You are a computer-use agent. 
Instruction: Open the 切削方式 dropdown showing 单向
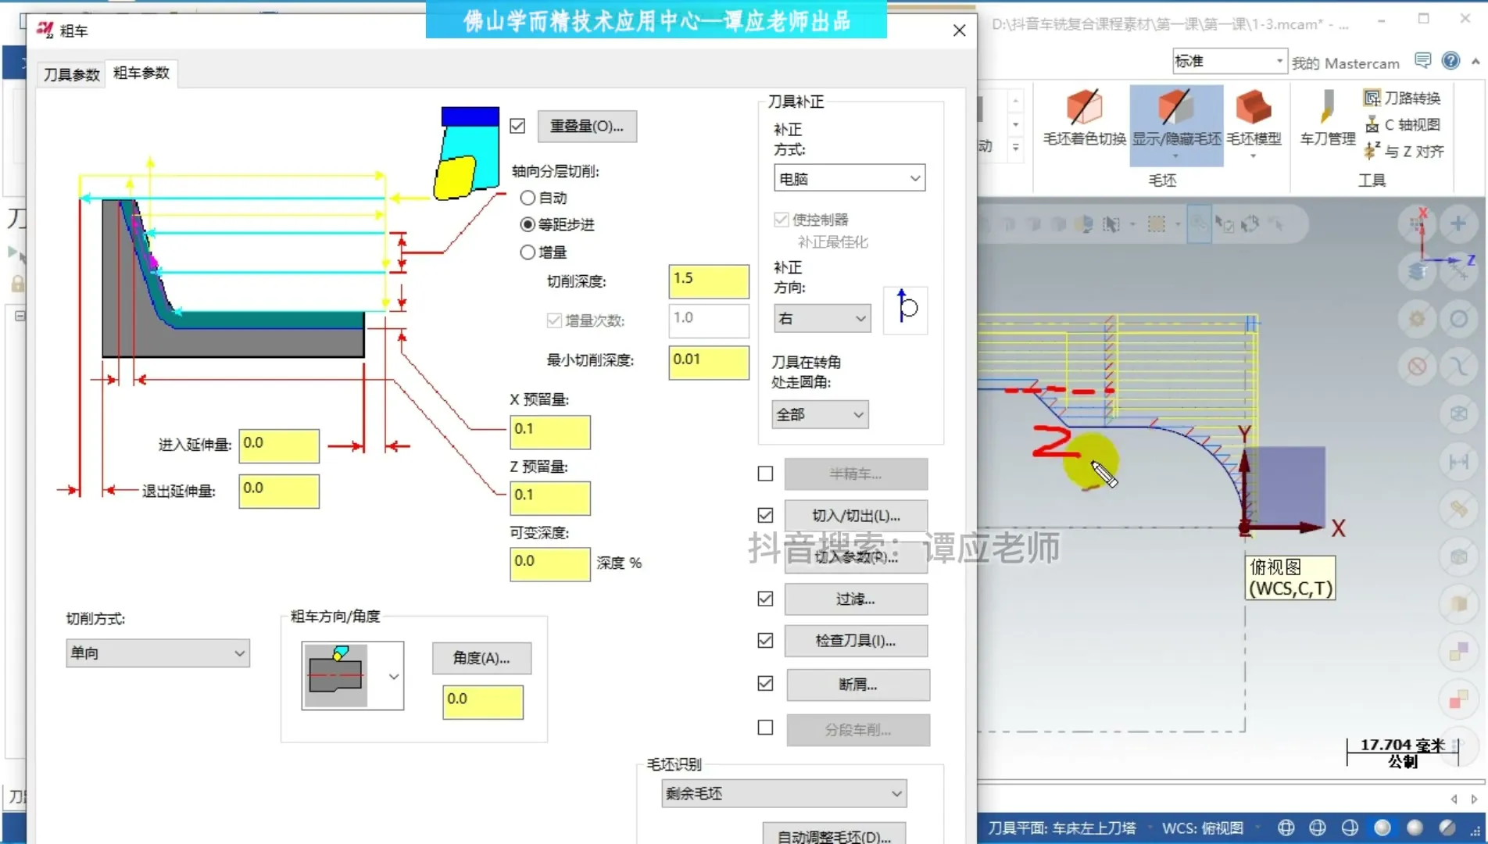coord(158,653)
